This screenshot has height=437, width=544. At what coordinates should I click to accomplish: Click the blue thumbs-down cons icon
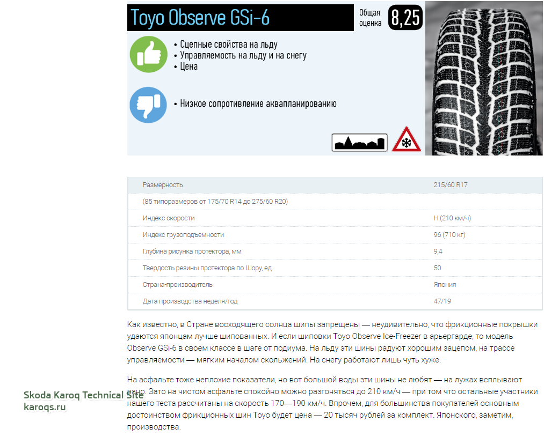[x=148, y=105]
